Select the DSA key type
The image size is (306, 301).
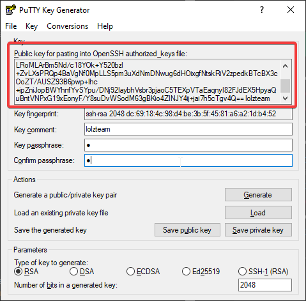pos(82,272)
